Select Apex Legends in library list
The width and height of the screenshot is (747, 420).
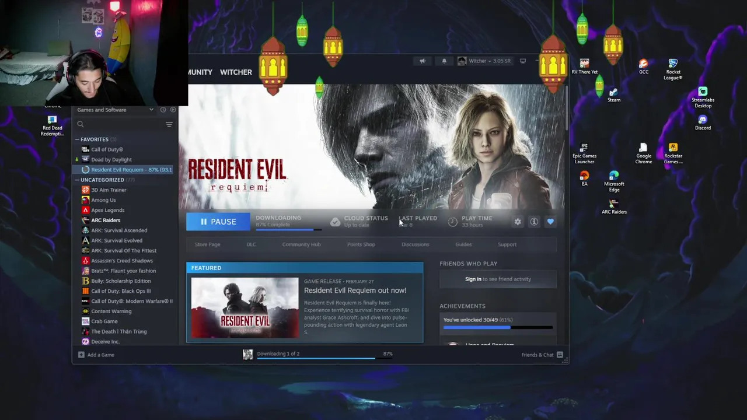point(107,210)
